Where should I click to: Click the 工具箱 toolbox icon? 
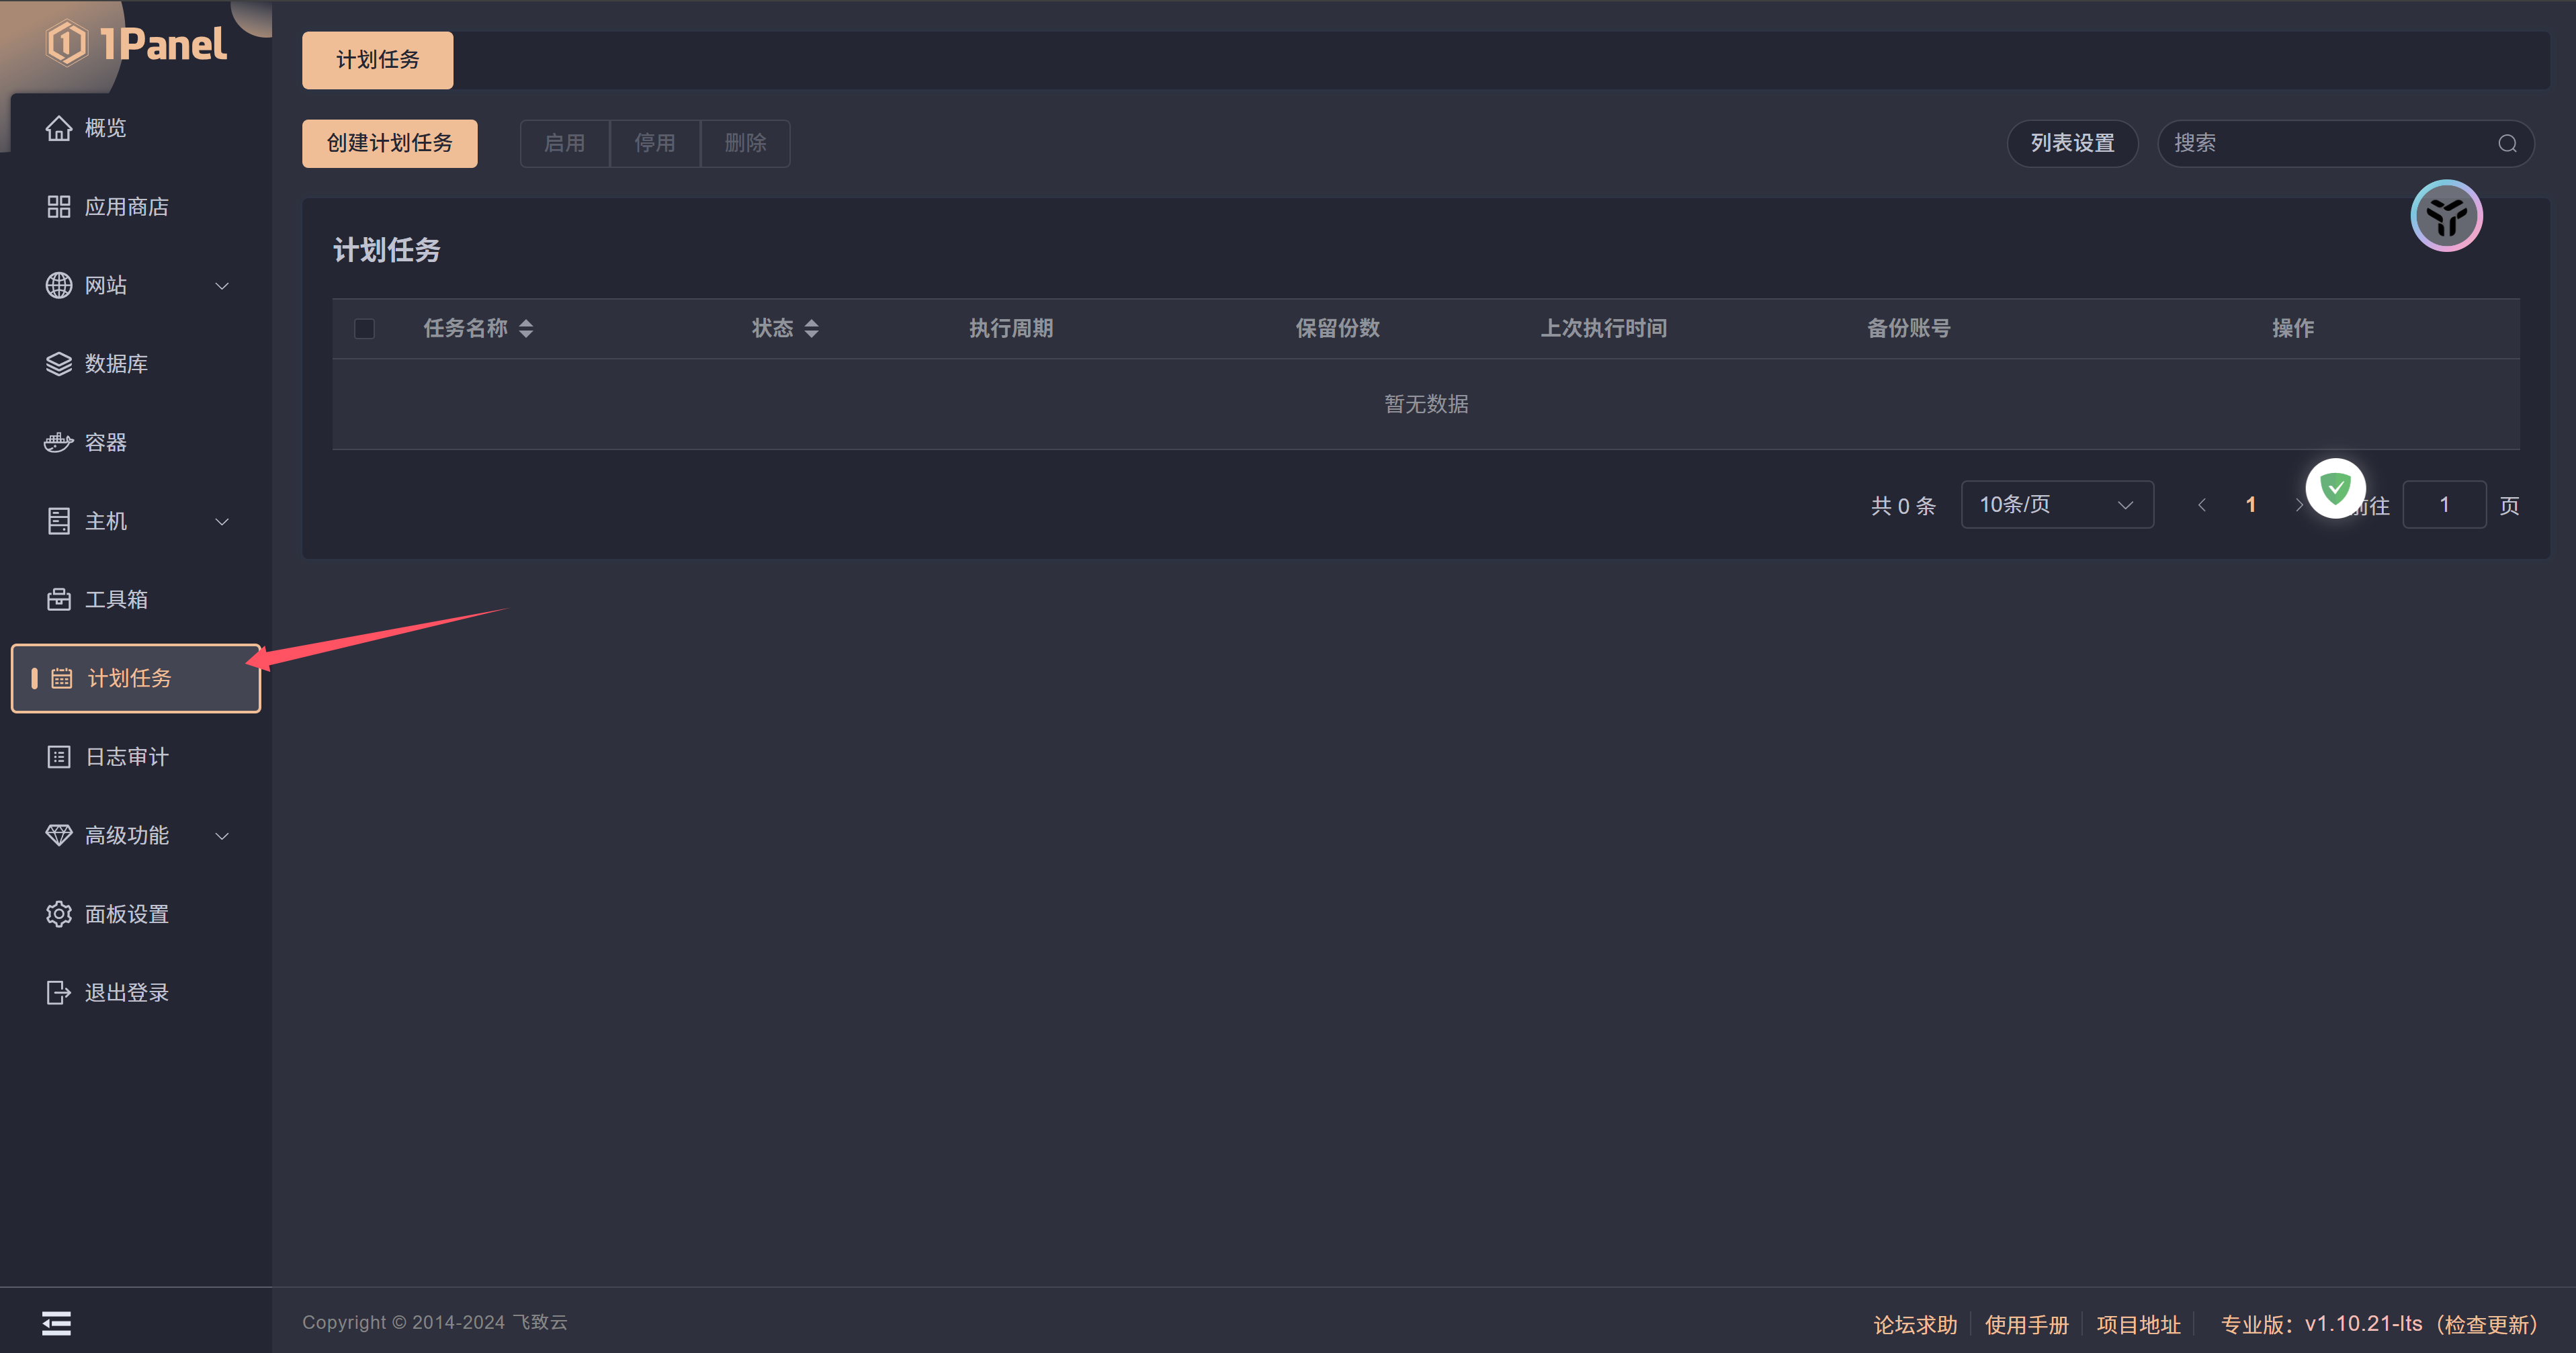point(59,599)
